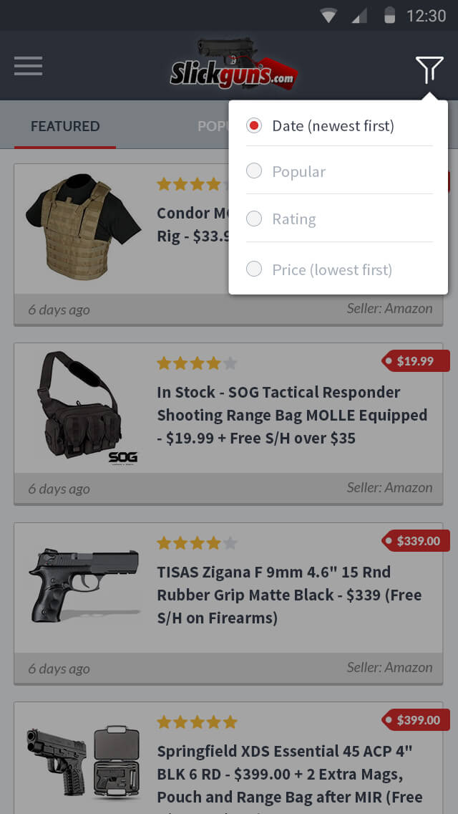The width and height of the screenshot is (458, 814).
Task: Click the $399.00 price tag
Action: (x=416, y=720)
